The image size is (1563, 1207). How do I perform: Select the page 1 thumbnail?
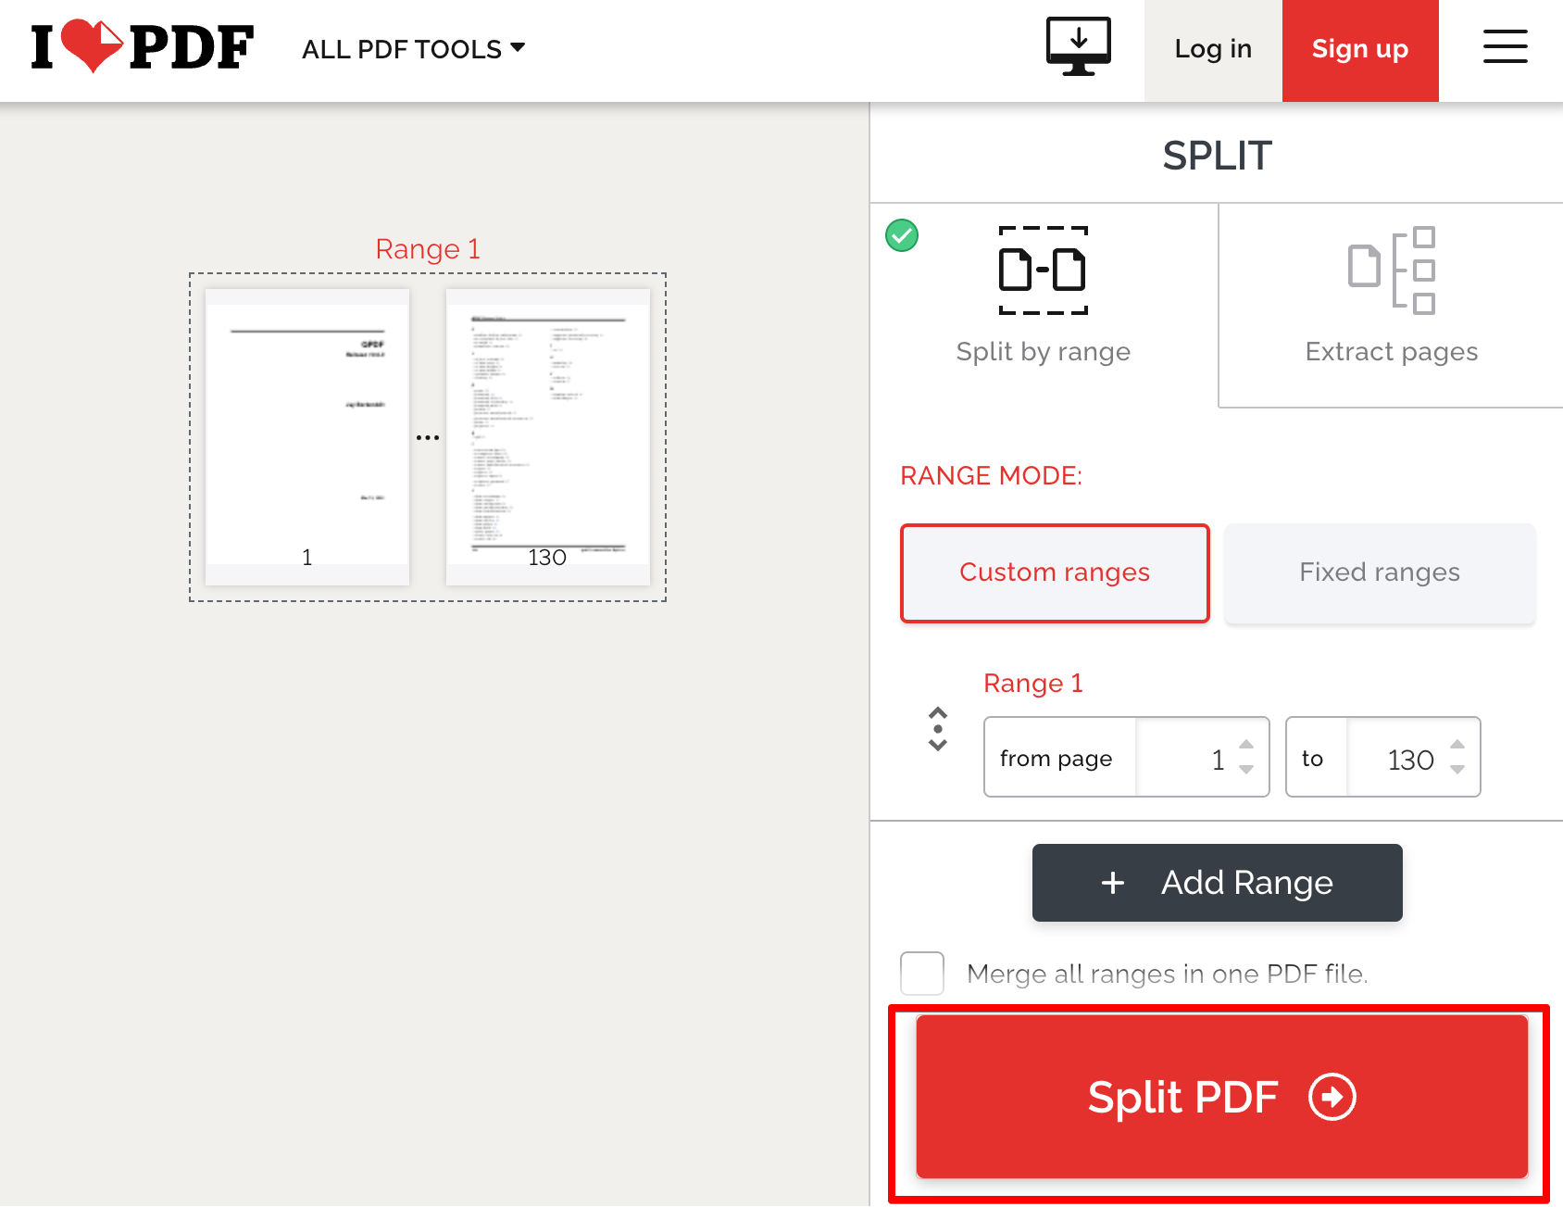306,435
